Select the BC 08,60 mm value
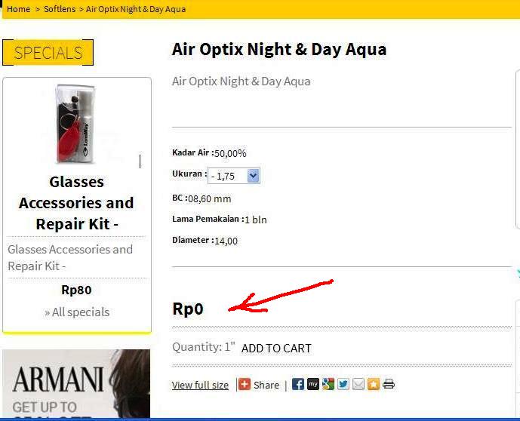520x421 pixels. [x=209, y=199]
